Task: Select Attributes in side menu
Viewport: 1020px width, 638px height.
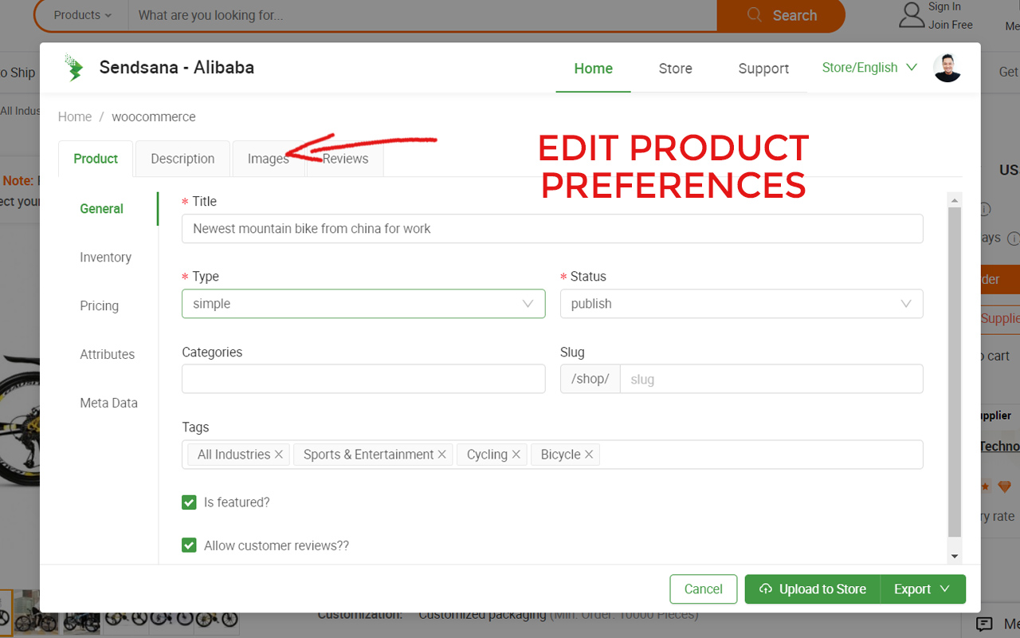Action: pos(108,355)
